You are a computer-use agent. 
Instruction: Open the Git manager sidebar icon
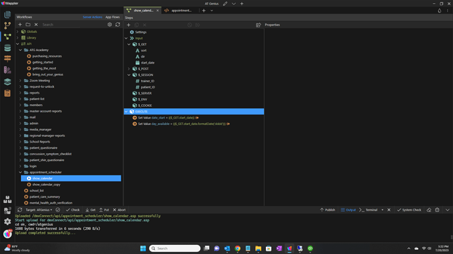pyautogui.click(x=7, y=26)
